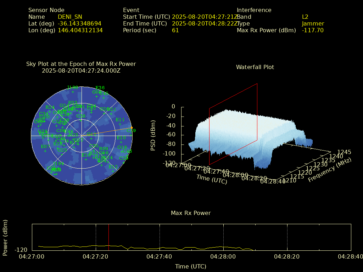The image size is (363, 272).
Task: Click the Max Rx Power value -117.70
Action: tap(313, 30)
